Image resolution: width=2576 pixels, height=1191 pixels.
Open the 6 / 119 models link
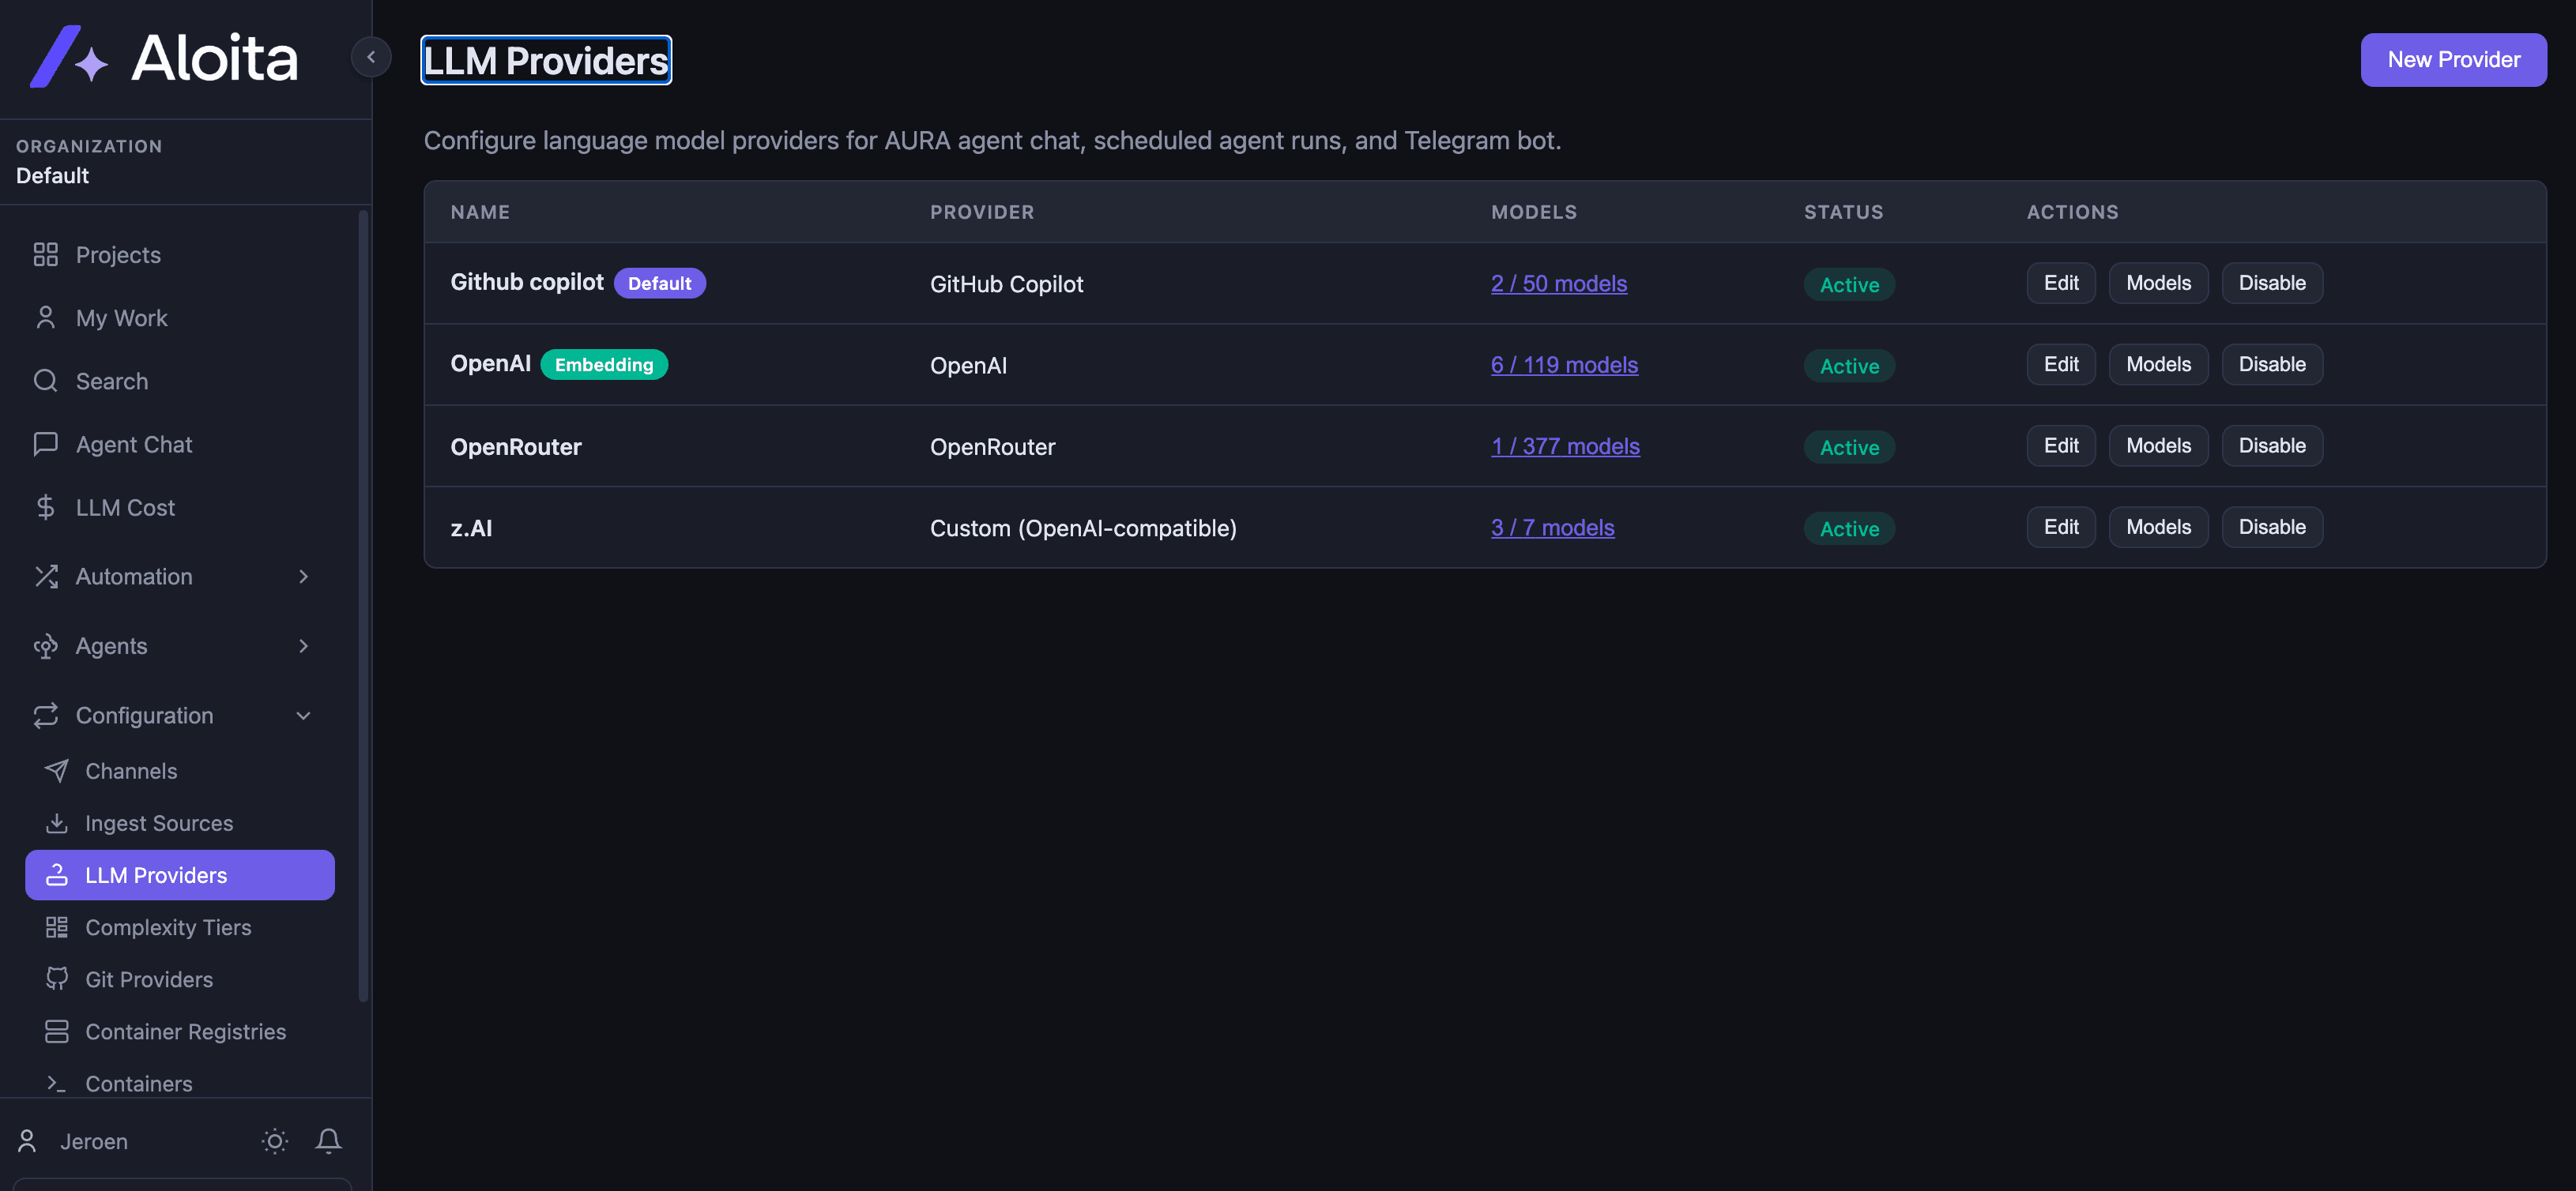(x=1564, y=365)
